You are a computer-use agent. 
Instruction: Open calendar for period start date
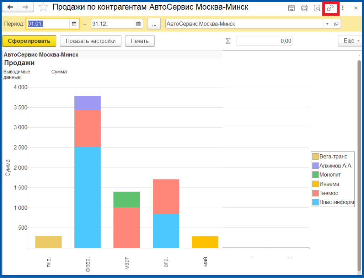click(x=74, y=24)
